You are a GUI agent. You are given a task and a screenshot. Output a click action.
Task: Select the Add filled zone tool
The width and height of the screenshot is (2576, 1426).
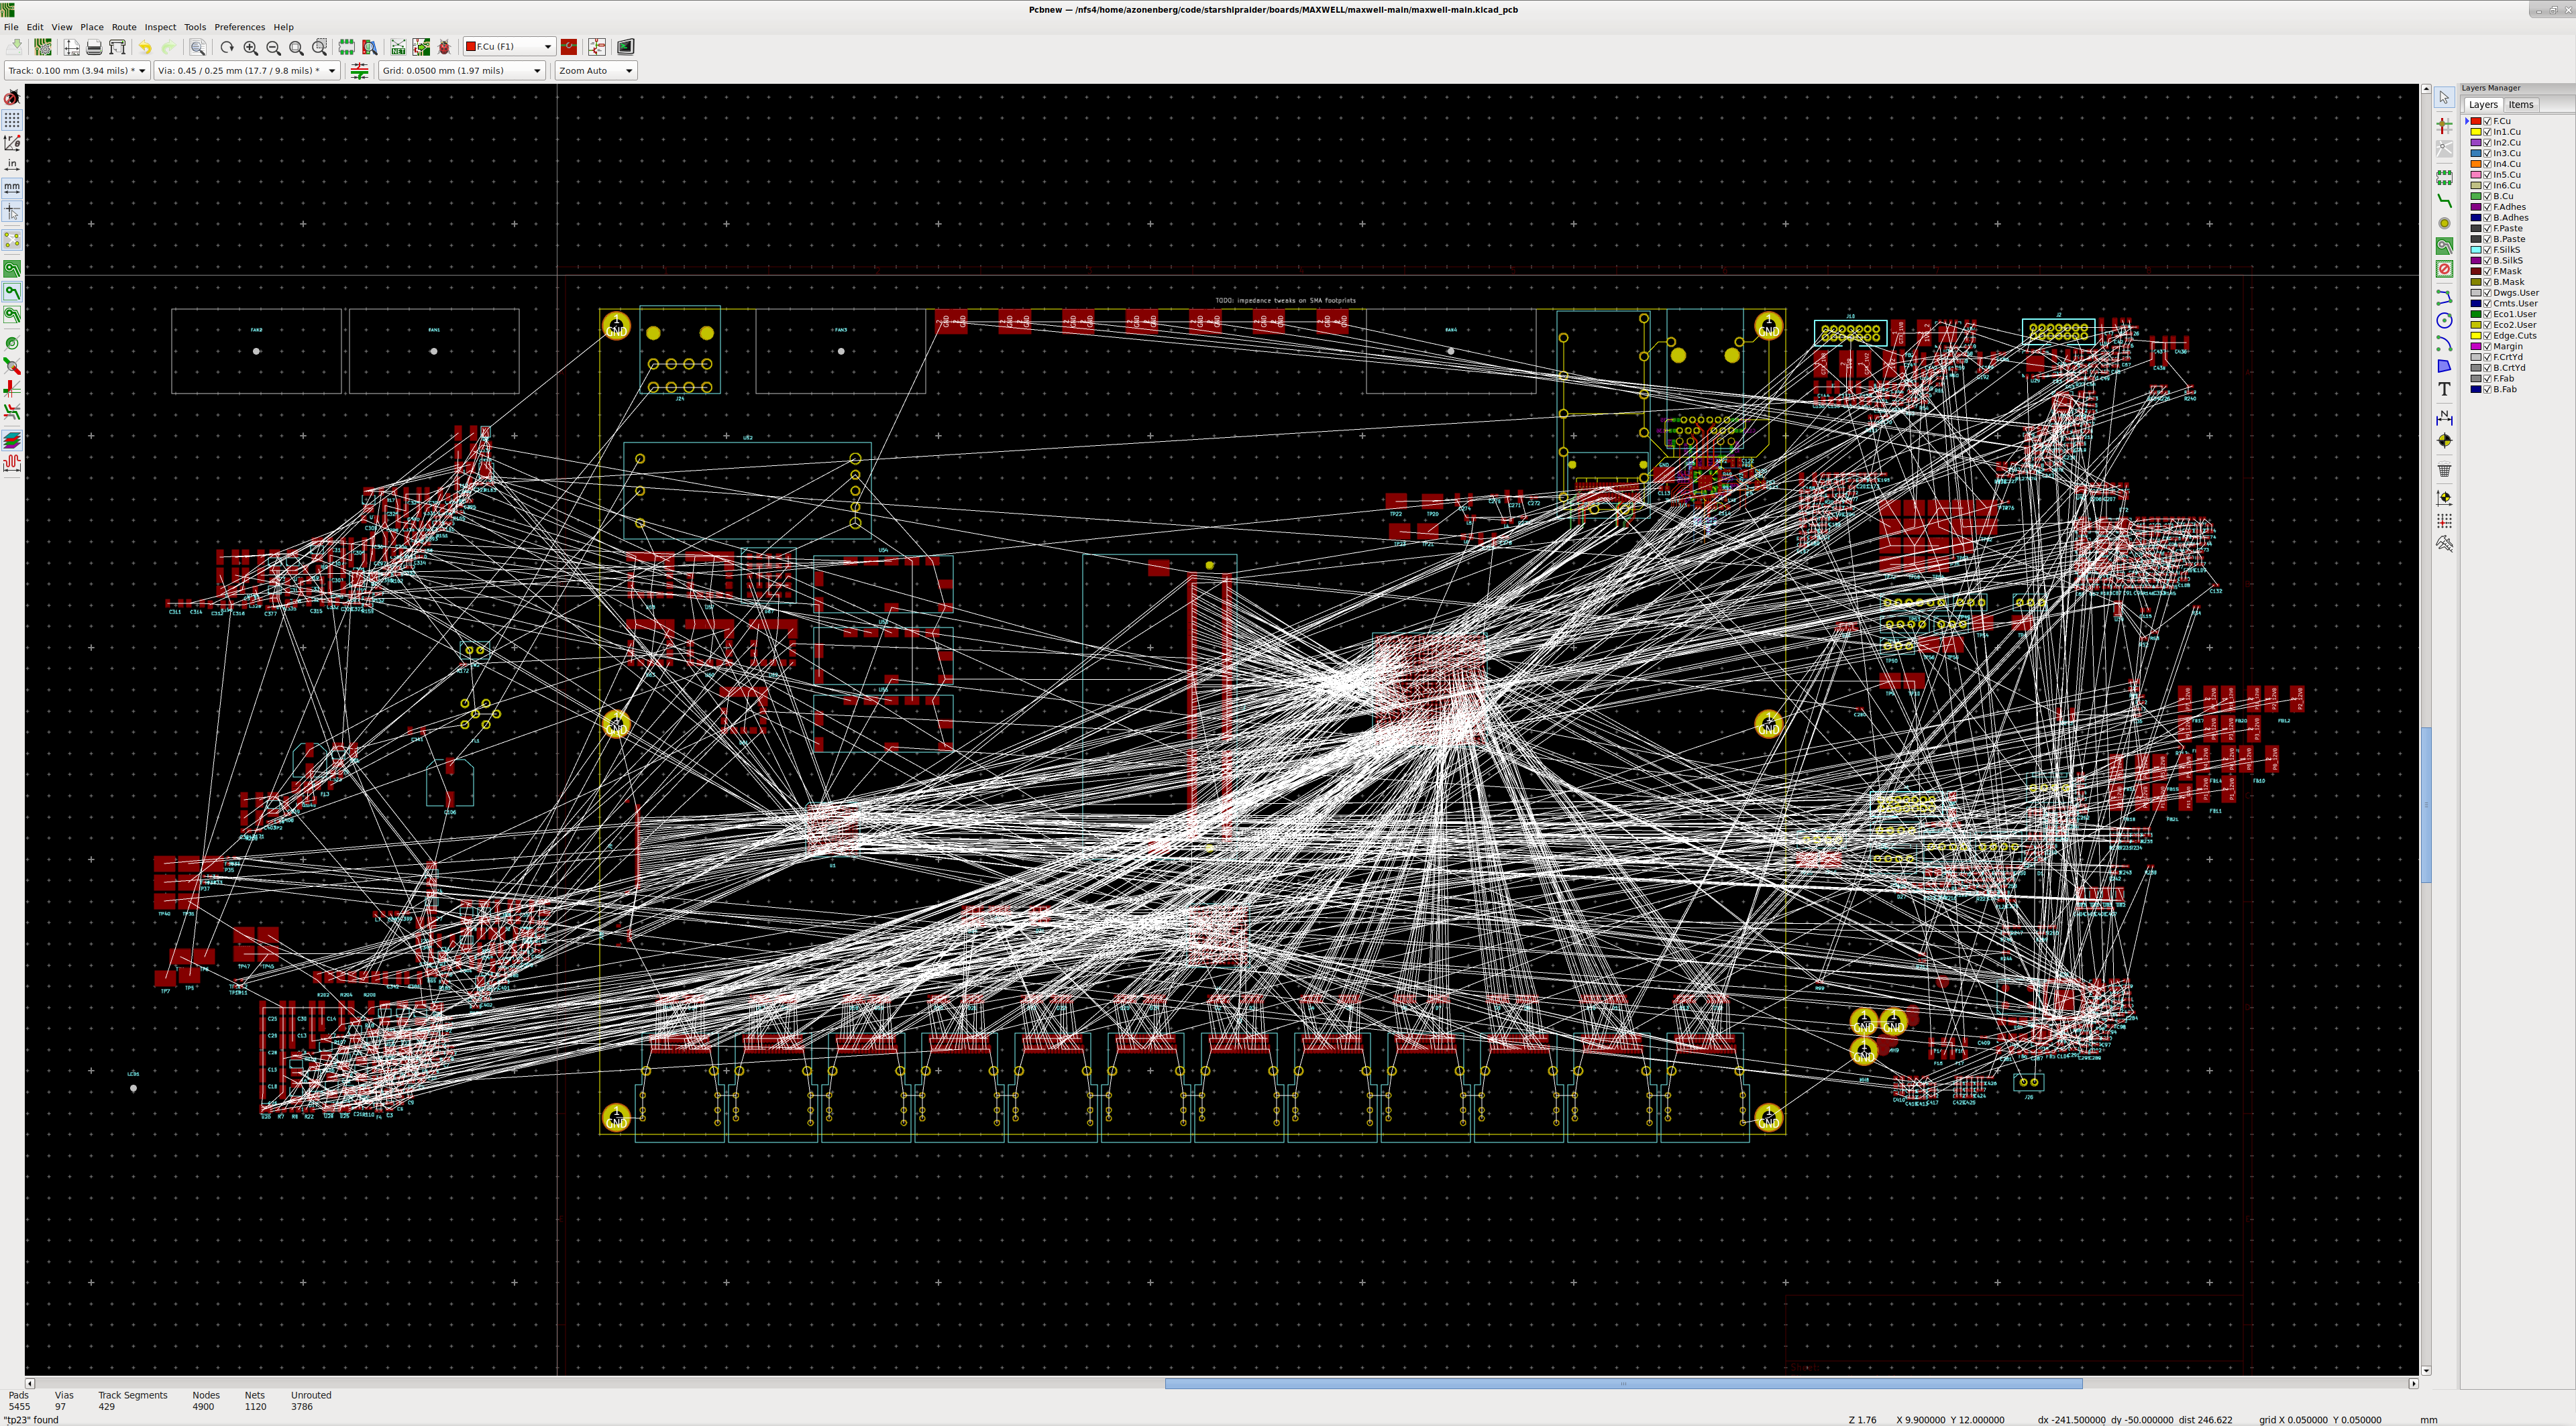[x=2444, y=246]
